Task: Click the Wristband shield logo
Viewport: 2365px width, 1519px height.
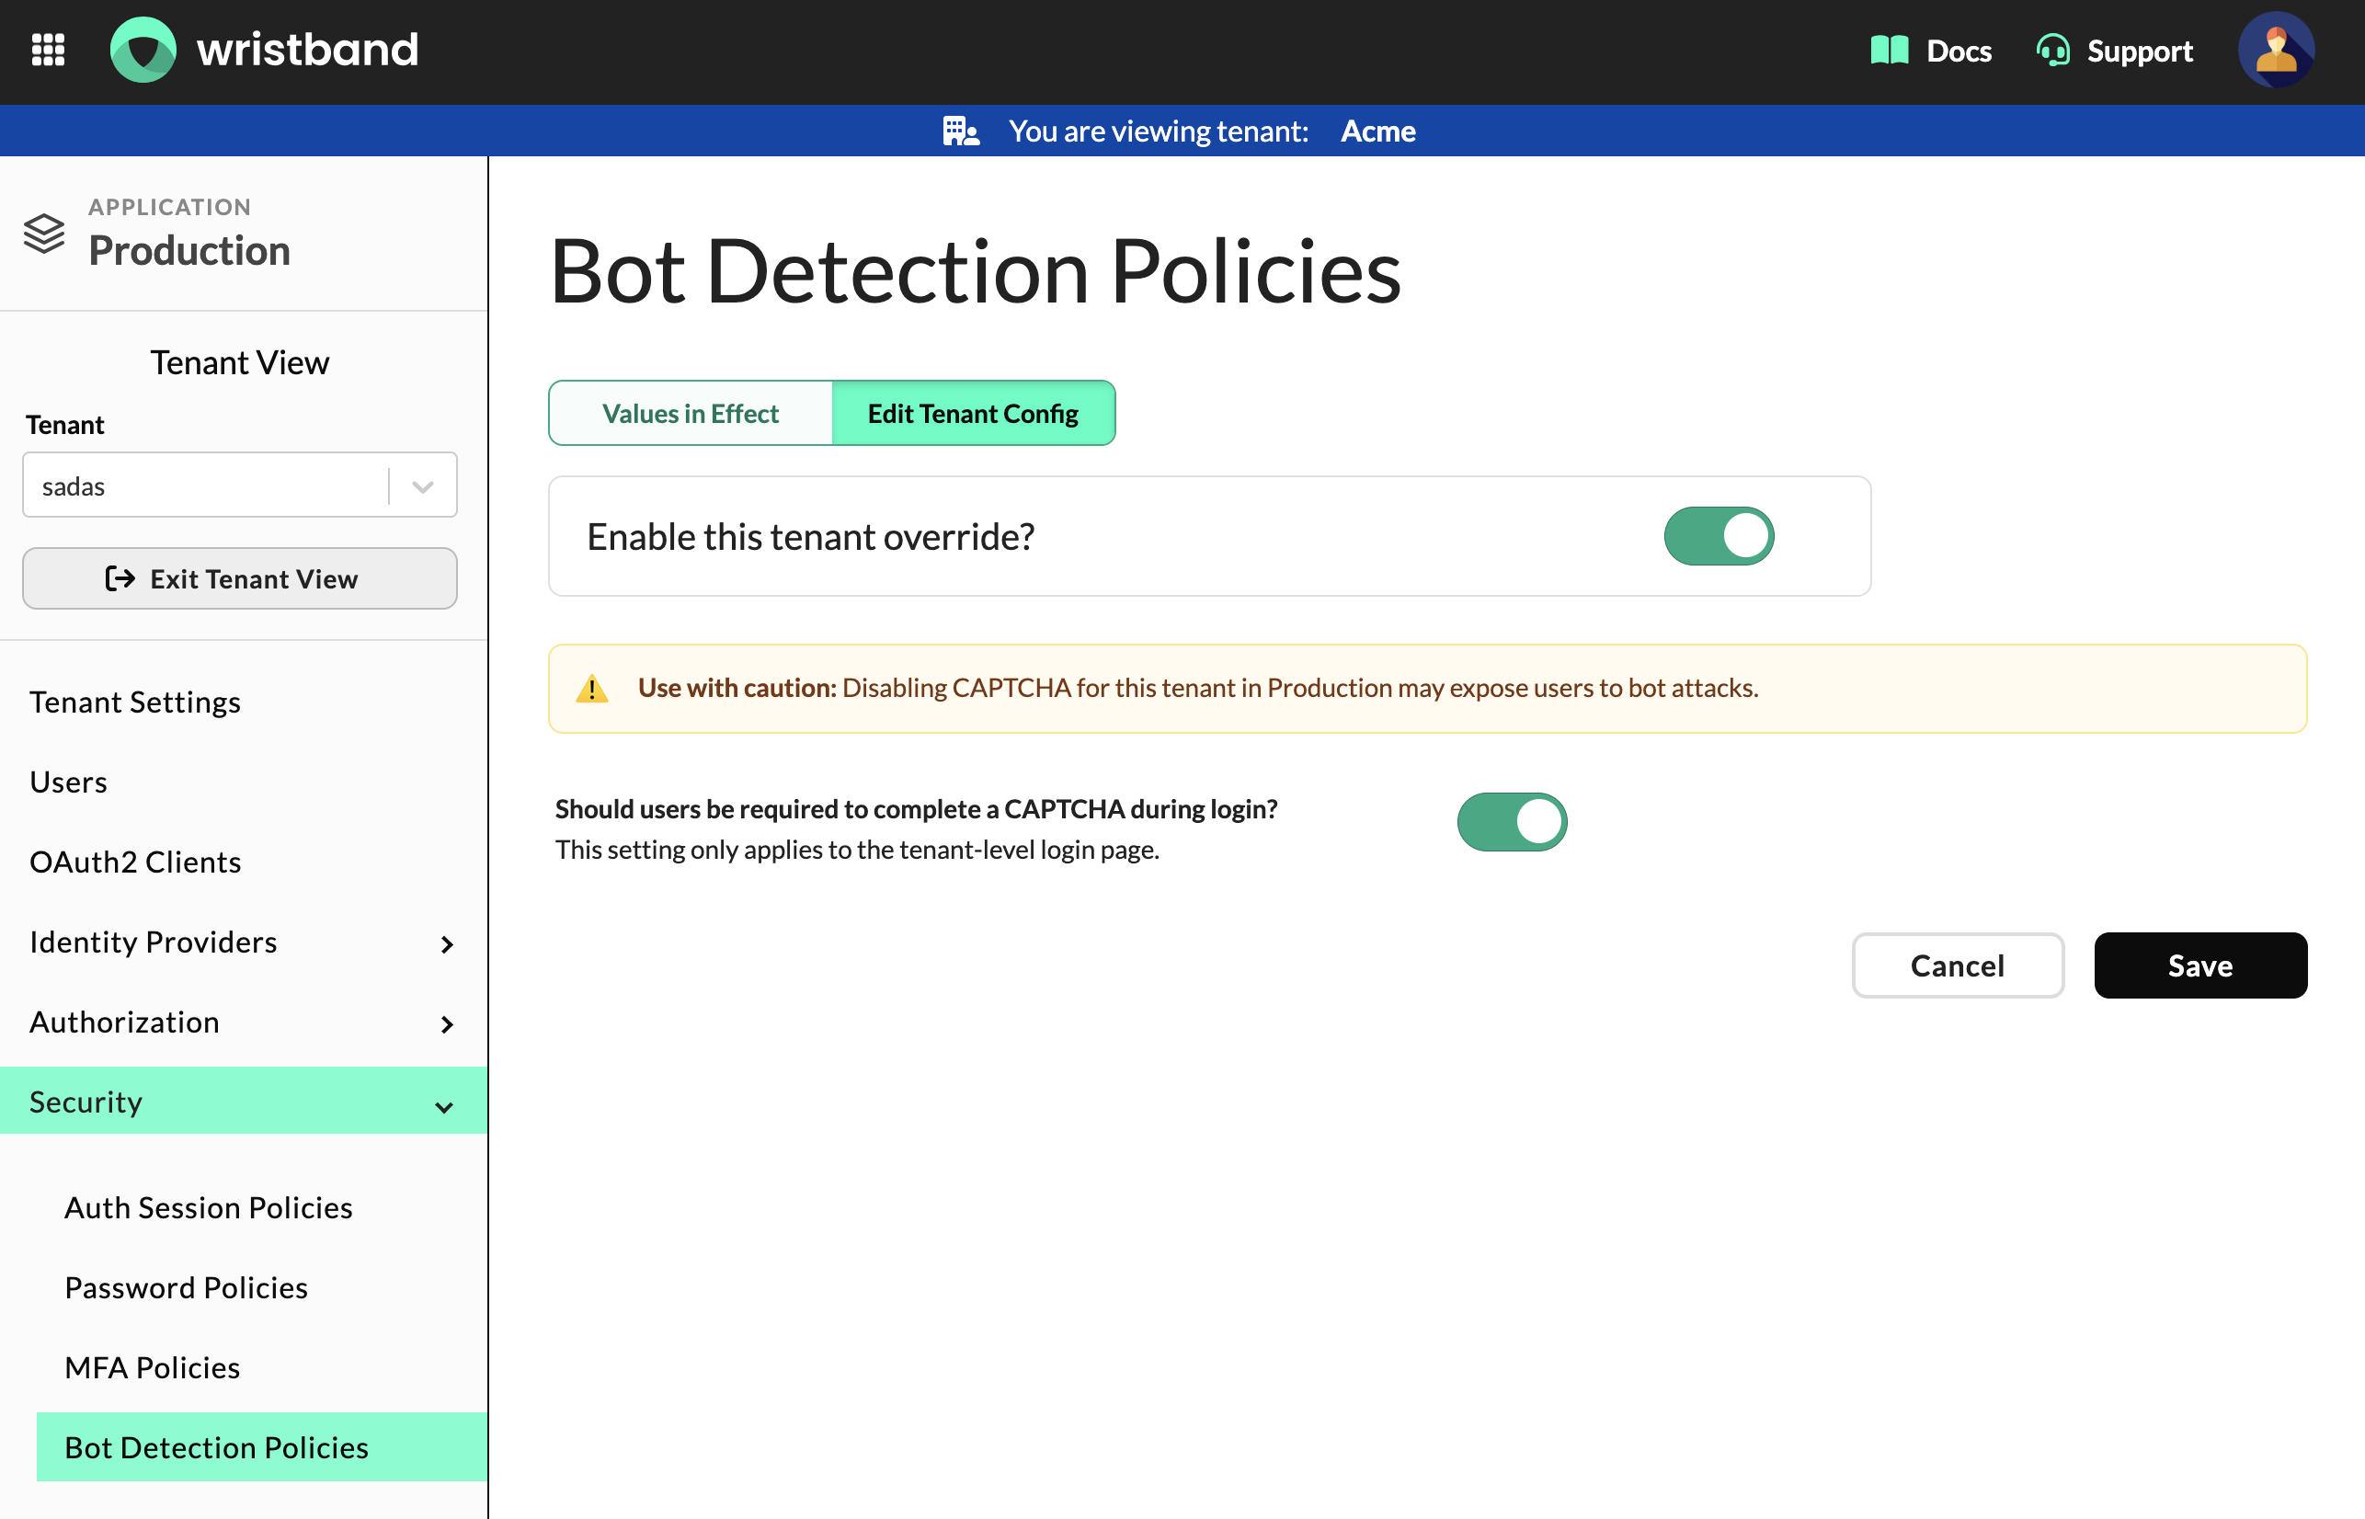Action: 143,51
